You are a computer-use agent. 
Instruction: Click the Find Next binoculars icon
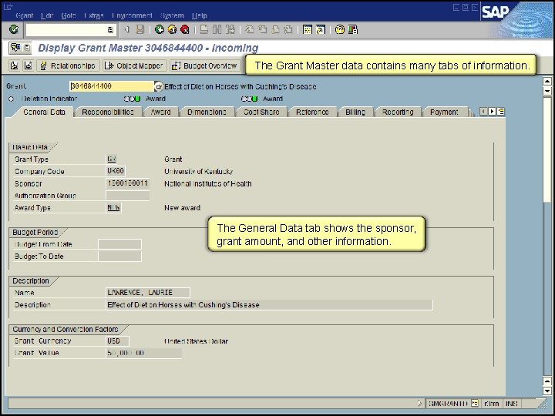[230, 29]
